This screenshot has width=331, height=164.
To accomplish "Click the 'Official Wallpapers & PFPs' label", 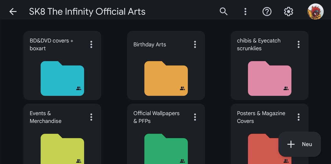I will [156, 117].
